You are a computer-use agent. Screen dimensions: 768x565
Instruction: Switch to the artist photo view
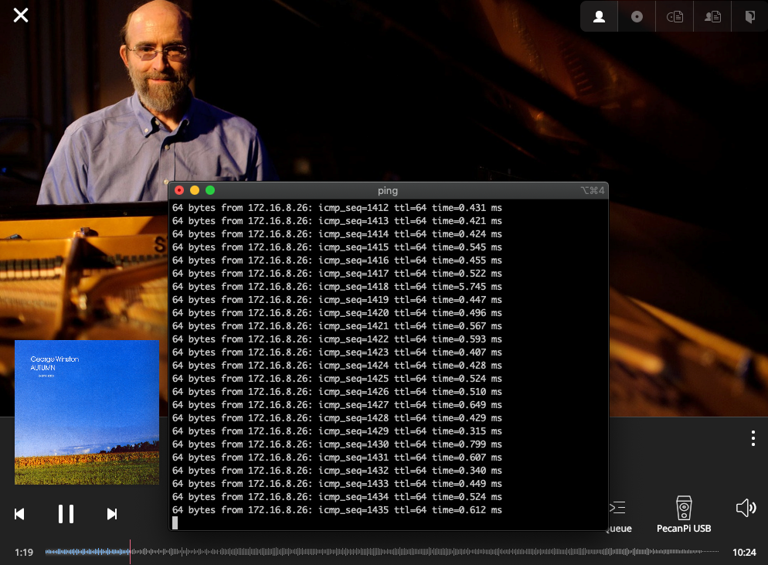click(x=599, y=16)
